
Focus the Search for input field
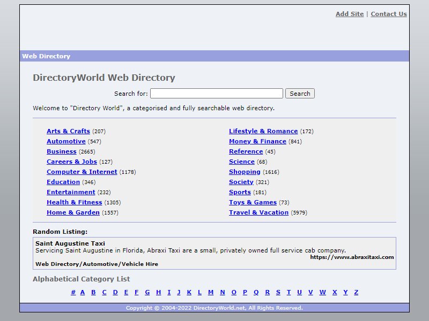(x=217, y=93)
